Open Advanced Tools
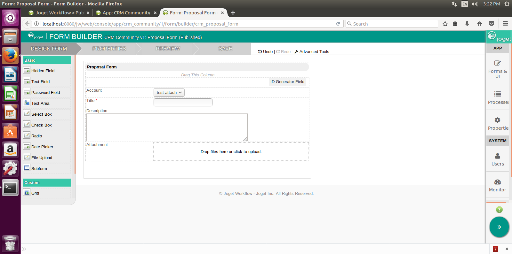Image resolution: width=512 pixels, height=254 pixels. click(x=312, y=51)
